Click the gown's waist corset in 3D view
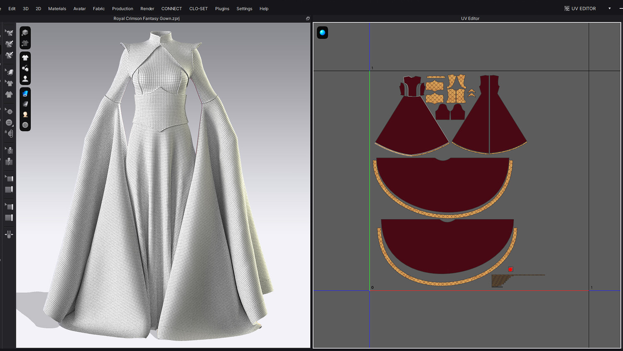The height and width of the screenshot is (351, 623). [x=160, y=111]
